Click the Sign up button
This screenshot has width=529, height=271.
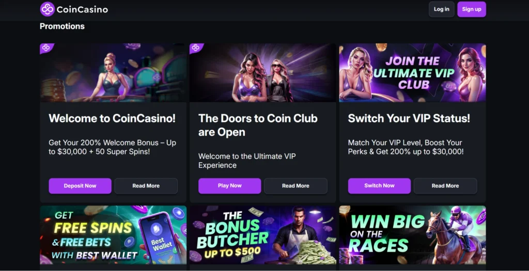(x=471, y=9)
